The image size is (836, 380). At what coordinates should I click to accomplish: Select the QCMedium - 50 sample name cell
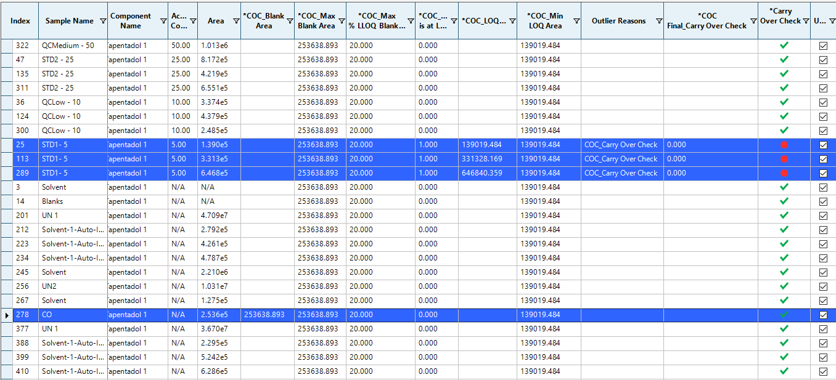click(x=73, y=46)
